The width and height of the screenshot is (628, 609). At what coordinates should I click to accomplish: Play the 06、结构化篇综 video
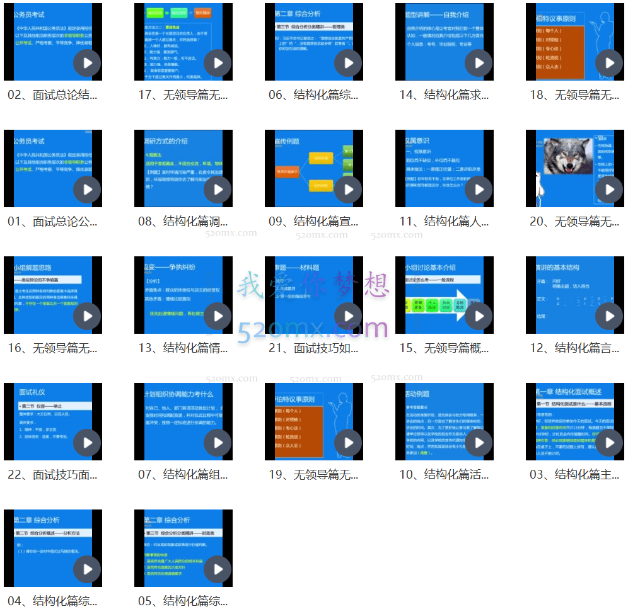tap(348, 63)
